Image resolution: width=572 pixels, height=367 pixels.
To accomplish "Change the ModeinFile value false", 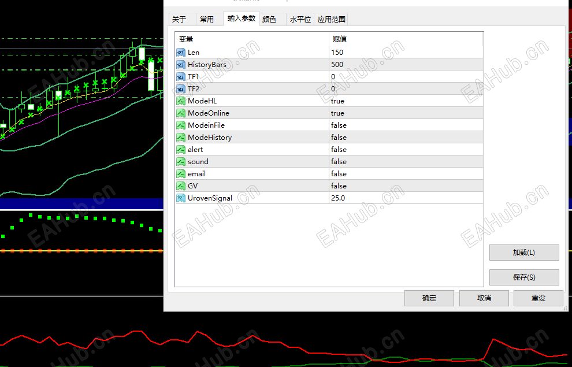I will point(406,125).
